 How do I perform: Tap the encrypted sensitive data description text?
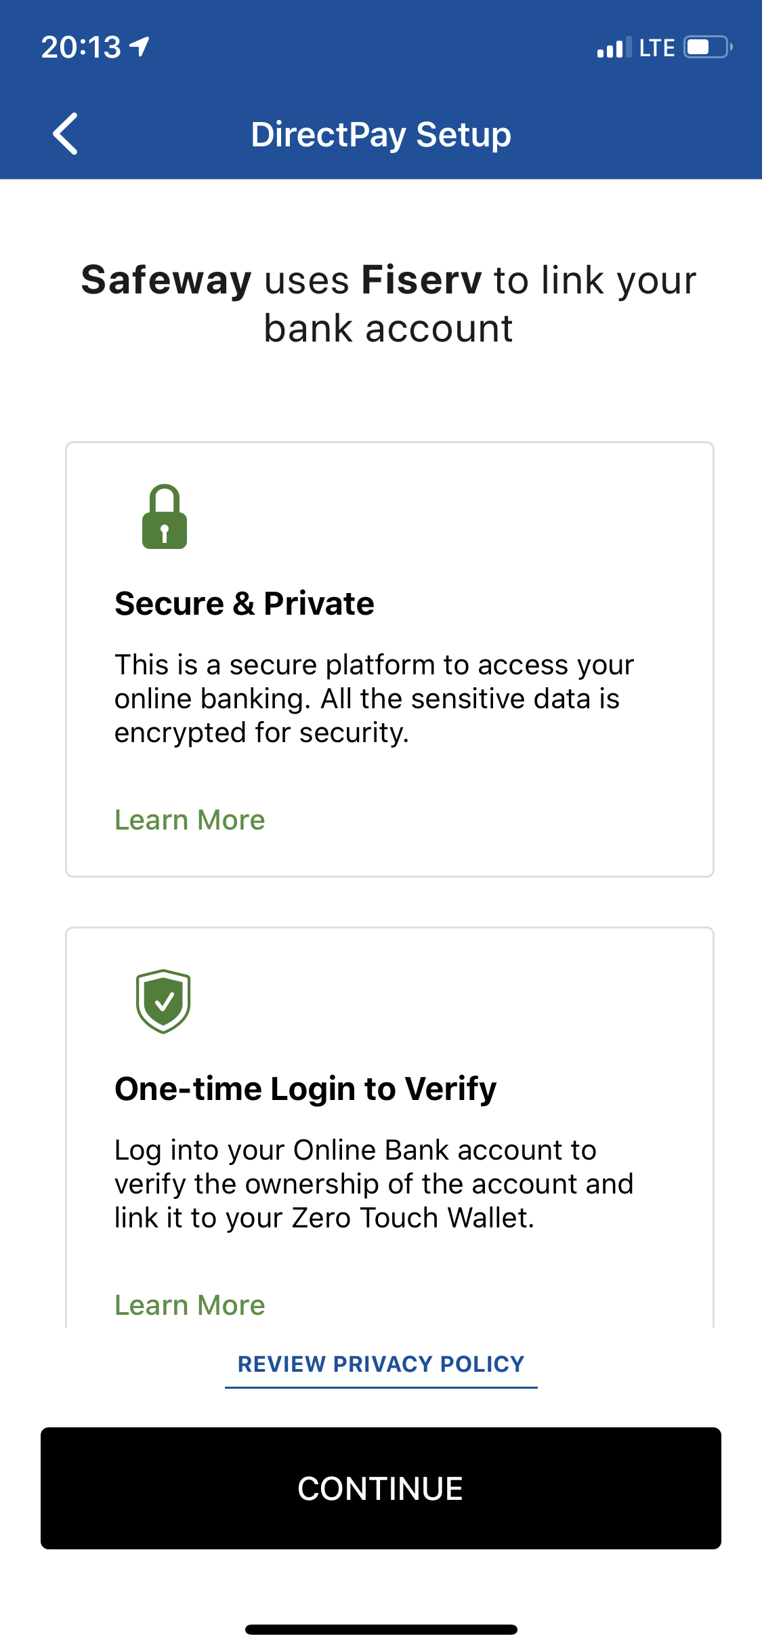(374, 699)
